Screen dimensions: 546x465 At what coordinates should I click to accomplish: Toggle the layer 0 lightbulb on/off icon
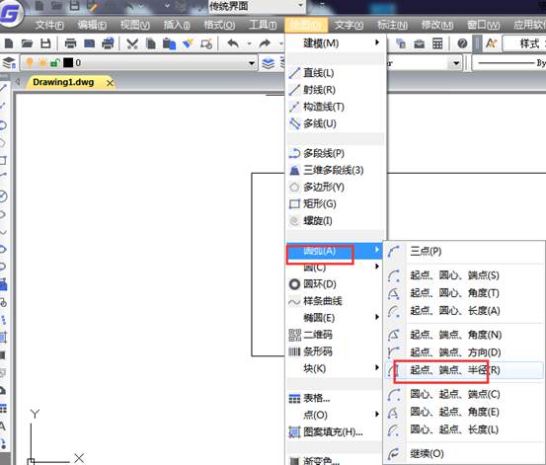click(x=30, y=63)
